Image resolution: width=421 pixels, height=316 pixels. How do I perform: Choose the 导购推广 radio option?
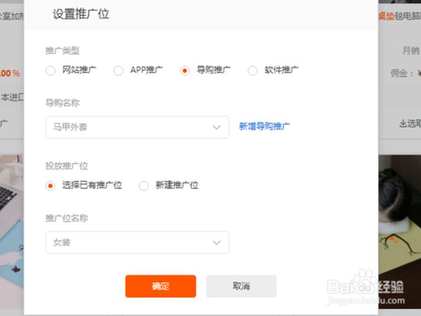point(185,71)
